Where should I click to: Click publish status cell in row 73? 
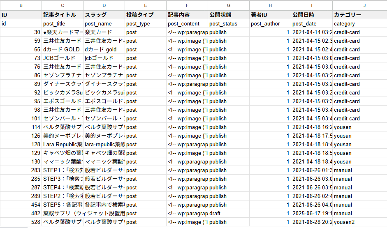229,58
